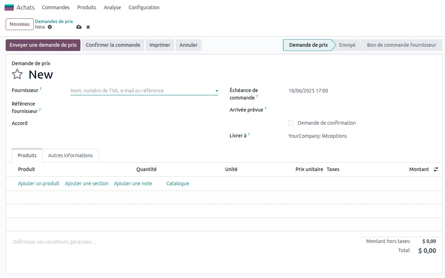Select the Produits tab

click(27, 155)
